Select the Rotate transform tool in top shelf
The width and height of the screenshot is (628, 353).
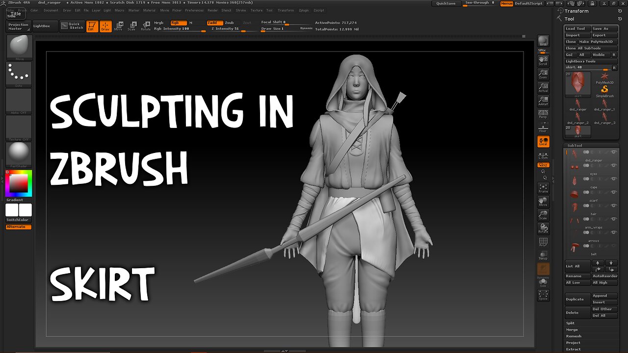click(x=146, y=26)
